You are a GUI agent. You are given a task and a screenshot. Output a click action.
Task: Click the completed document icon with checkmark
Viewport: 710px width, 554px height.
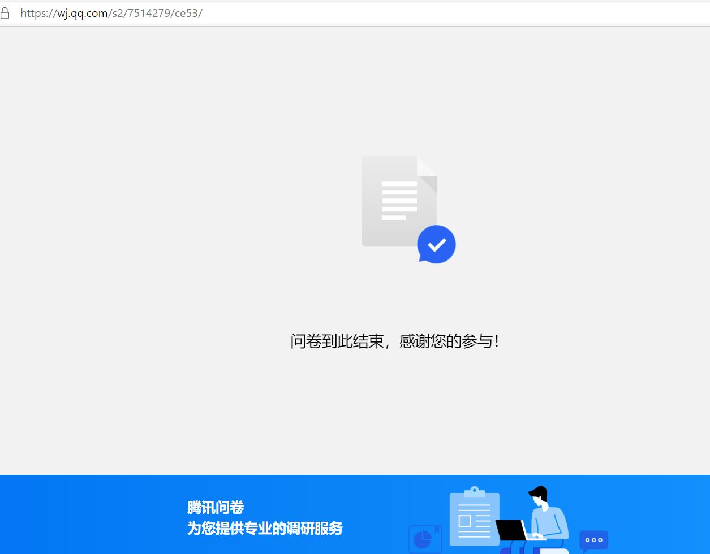pyautogui.click(x=408, y=209)
